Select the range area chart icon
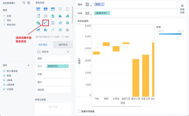 pyautogui.click(x=38, y=30)
